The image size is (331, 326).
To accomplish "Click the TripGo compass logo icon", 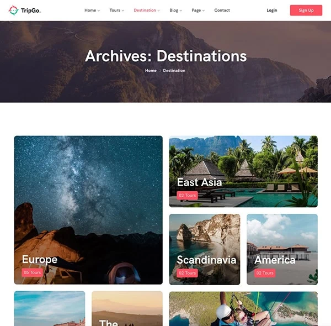I will [x=13, y=10].
